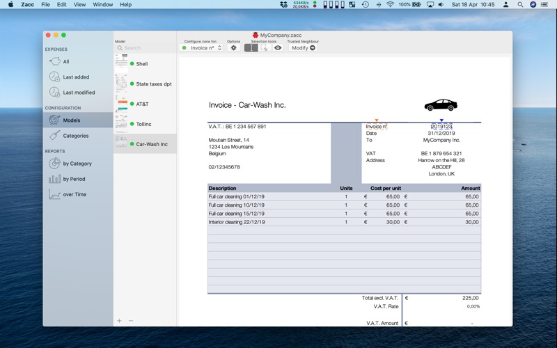Viewport: 557px width, 348px height.
Task: Select the rectangle zone selection tool
Action: 264,47
